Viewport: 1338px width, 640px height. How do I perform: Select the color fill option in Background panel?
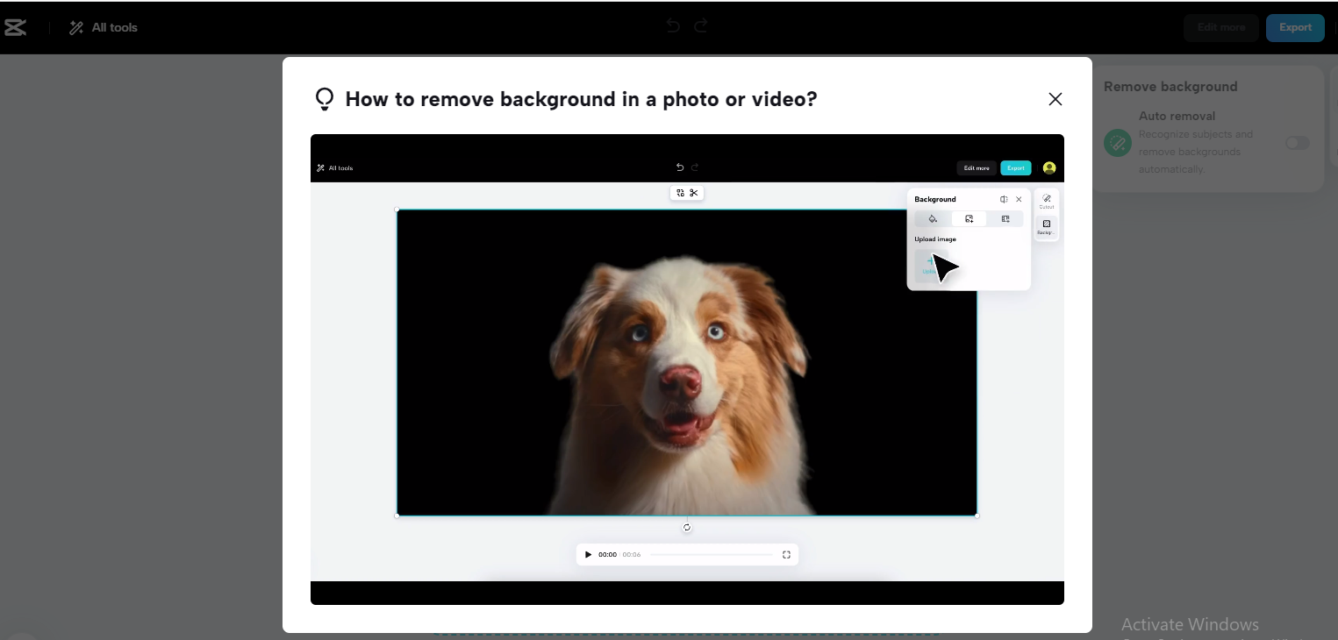coord(932,218)
